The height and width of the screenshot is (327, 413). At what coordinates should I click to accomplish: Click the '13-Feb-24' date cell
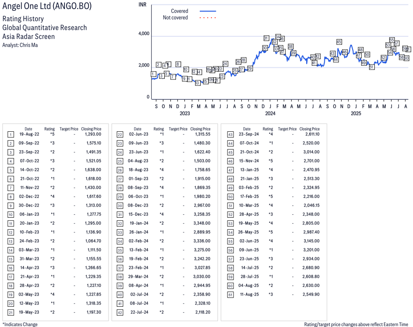tap(139, 250)
